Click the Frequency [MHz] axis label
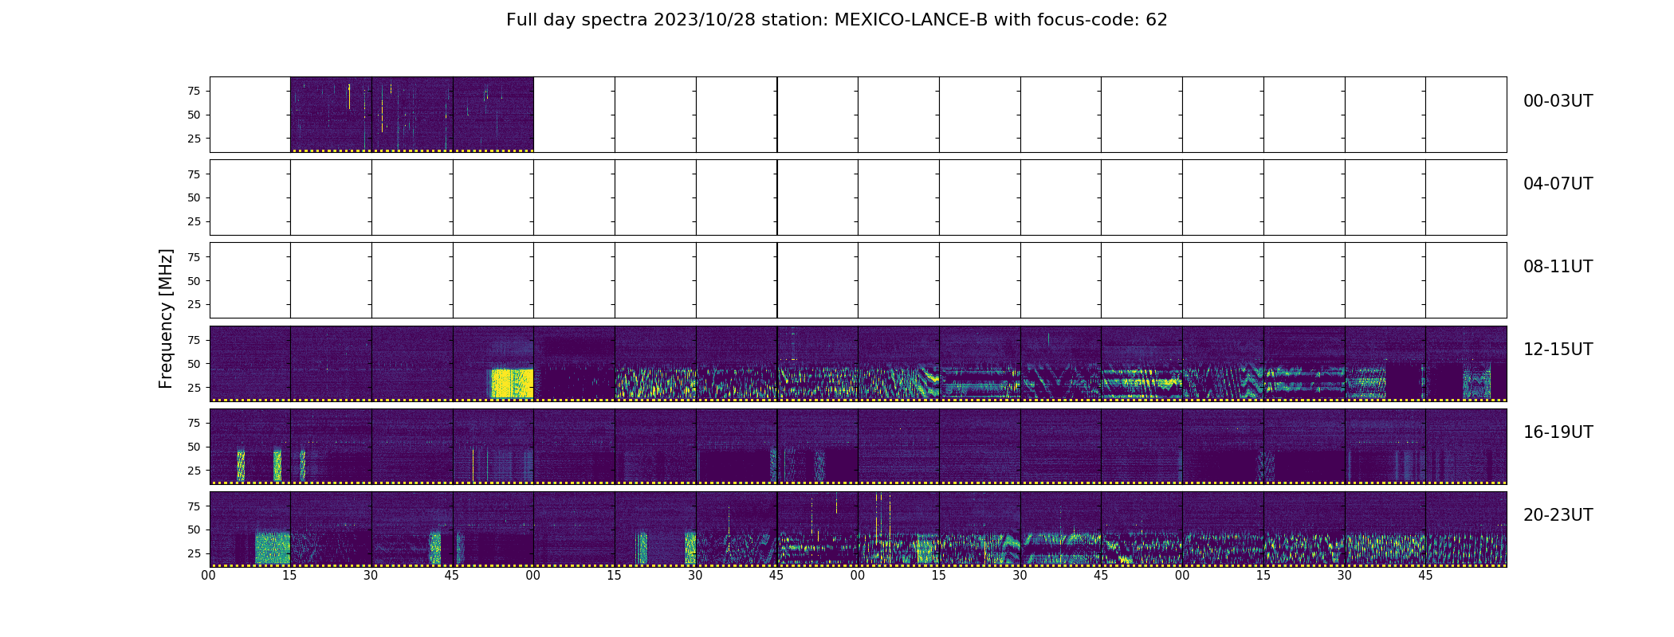This screenshot has width=1674, height=637. tap(166, 318)
